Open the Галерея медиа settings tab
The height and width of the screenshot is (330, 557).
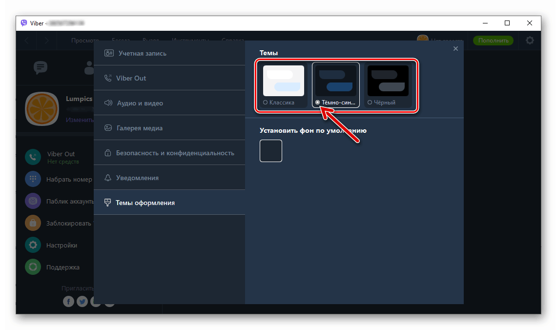169,127
